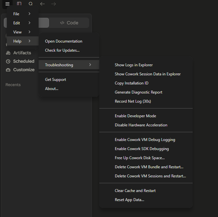This screenshot has height=217, width=218.
Task: Select Show Cowork Session Data in Explorer
Action: [x=146, y=74]
